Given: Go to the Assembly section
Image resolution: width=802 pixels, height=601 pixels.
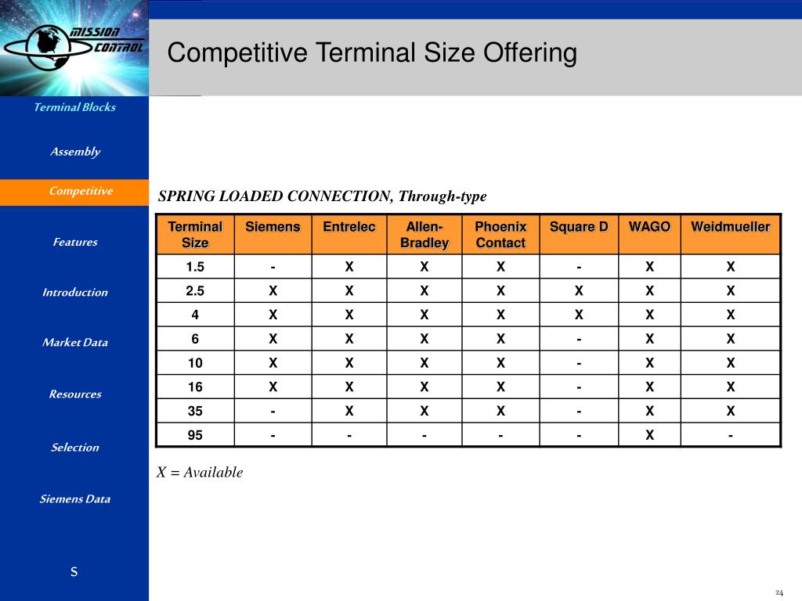Looking at the screenshot, I should tap(75, 152).
